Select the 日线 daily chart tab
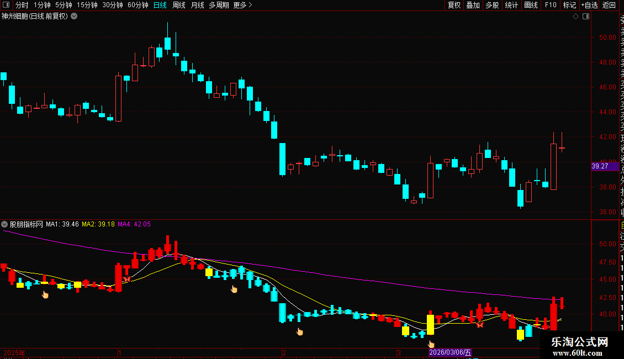 coord(160,5)
